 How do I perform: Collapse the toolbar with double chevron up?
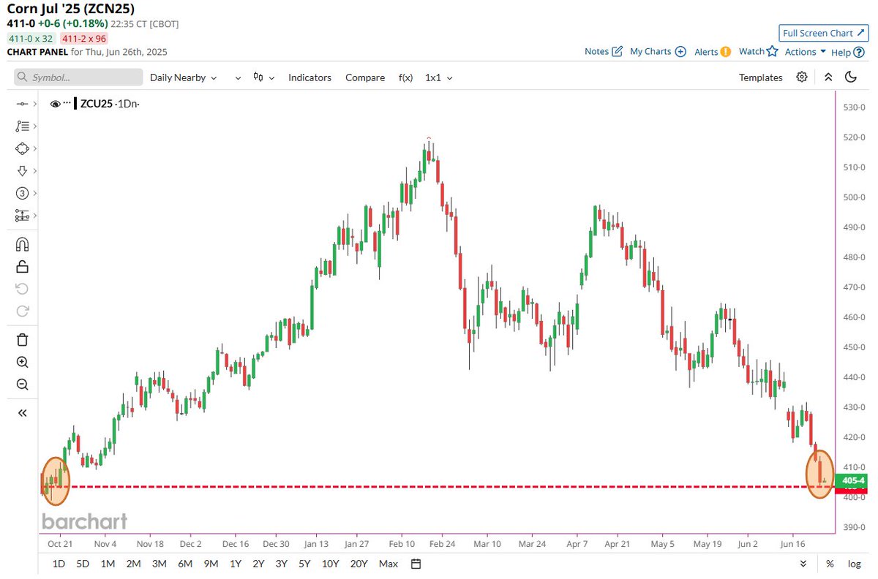coord(828,77)
